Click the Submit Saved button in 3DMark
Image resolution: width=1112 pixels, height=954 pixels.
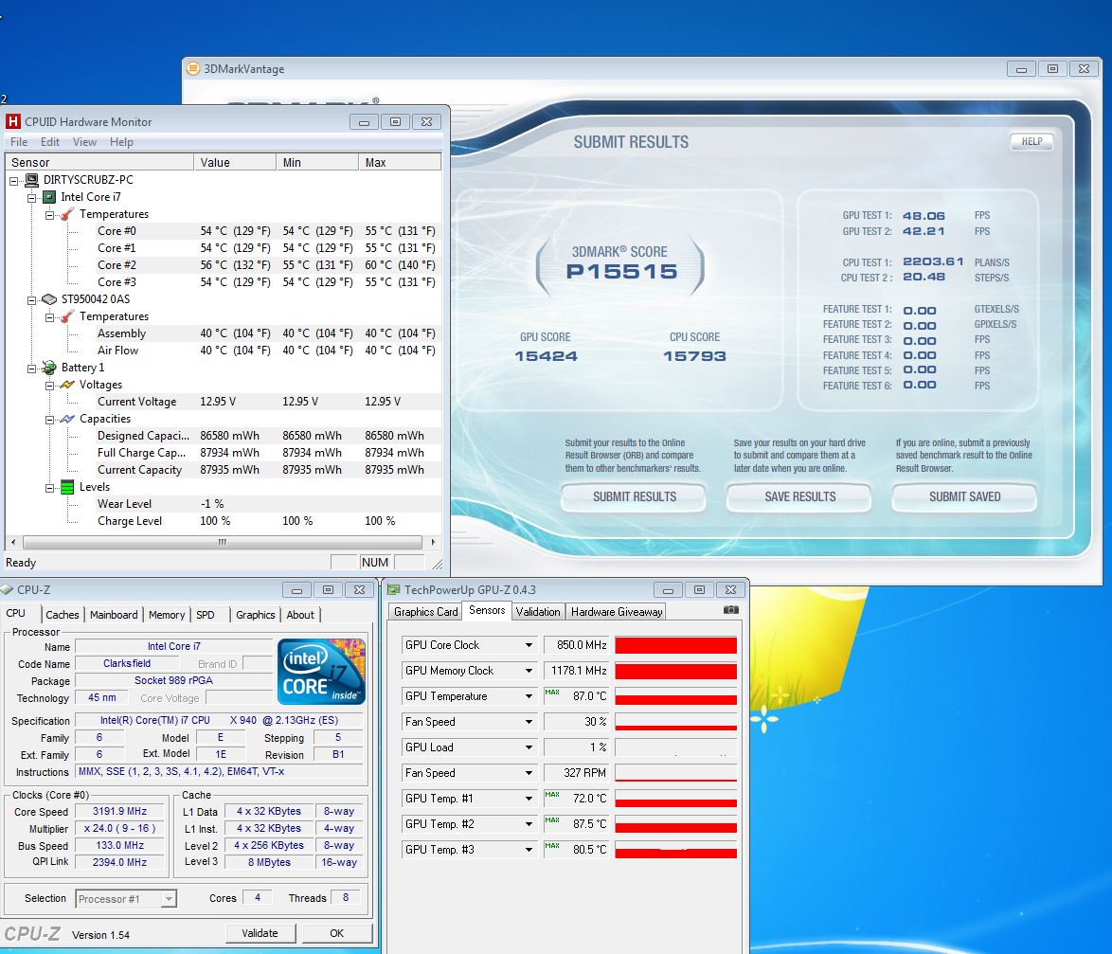pos(964,497)
